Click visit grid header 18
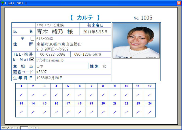The height and width of the screenshot is (130, 182). (x=80, y=103)
